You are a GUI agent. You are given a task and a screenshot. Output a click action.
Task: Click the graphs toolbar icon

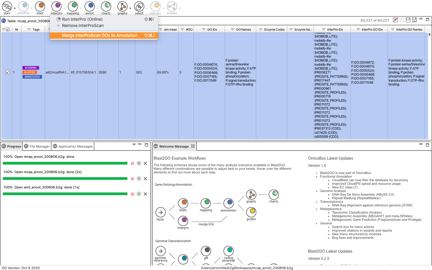click(x=122, y=6)
